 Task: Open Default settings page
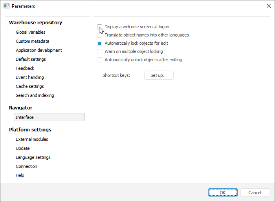click(31, 59)
